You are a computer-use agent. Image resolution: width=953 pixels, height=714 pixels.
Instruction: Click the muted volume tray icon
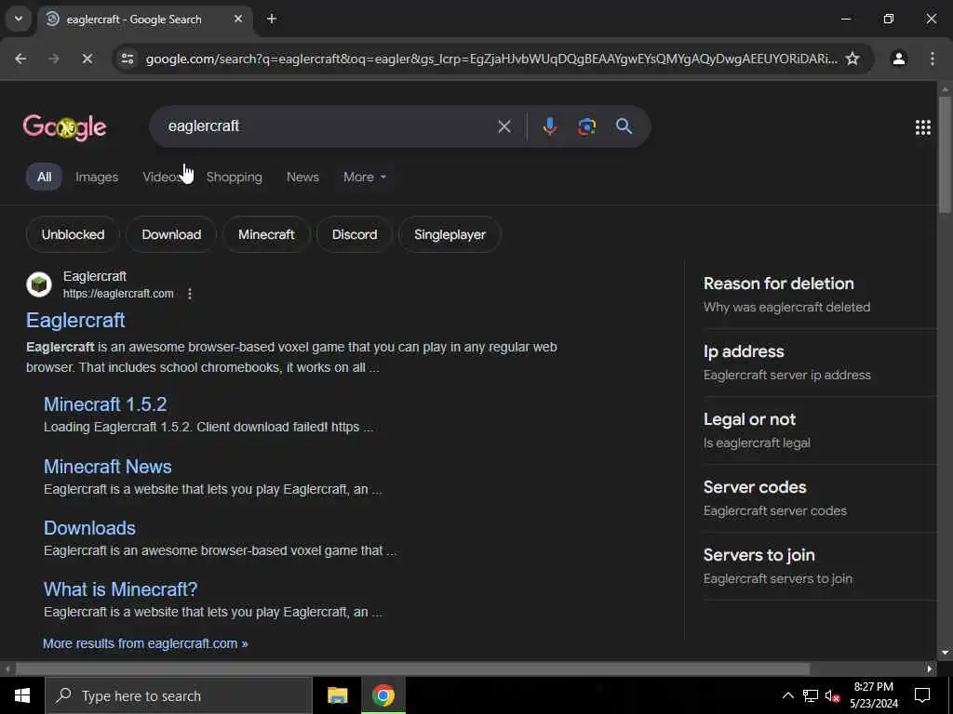pyautogui.click(x=832, y=695)
